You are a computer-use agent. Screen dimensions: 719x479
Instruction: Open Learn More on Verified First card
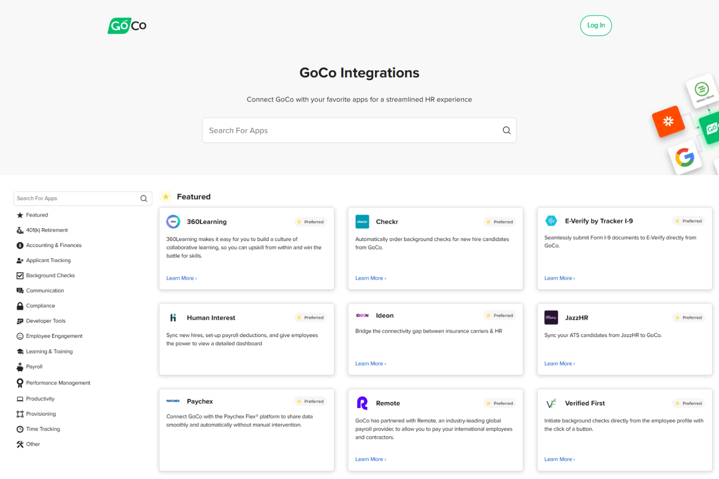click(560, 459)
